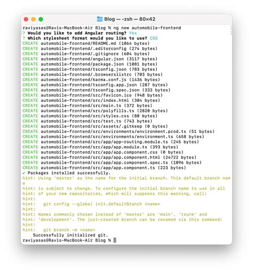
Task: Click the package.json (1081 bytes) line
Action: click(x=90, y=64)
